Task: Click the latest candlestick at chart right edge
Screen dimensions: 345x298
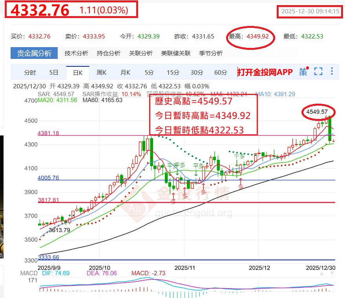Action: point(334,141)
